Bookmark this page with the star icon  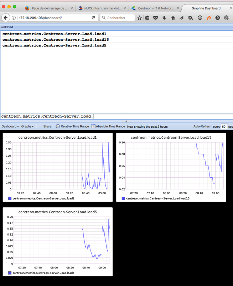(x=140, y=18)
